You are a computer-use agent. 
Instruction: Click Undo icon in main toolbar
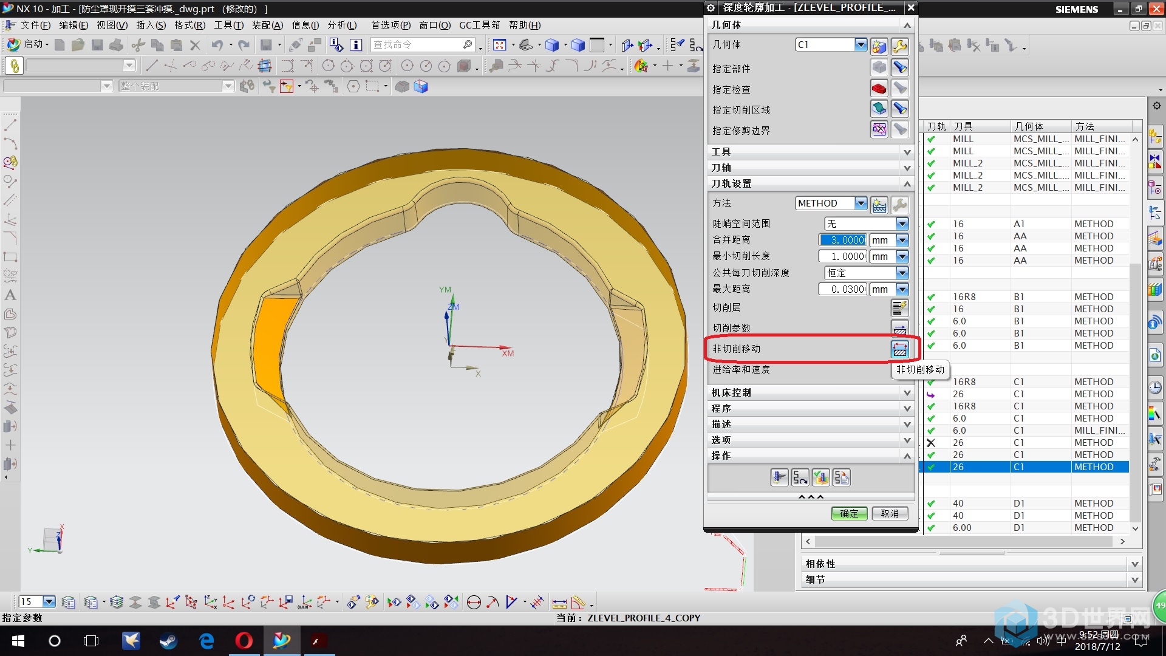point(217,45)
